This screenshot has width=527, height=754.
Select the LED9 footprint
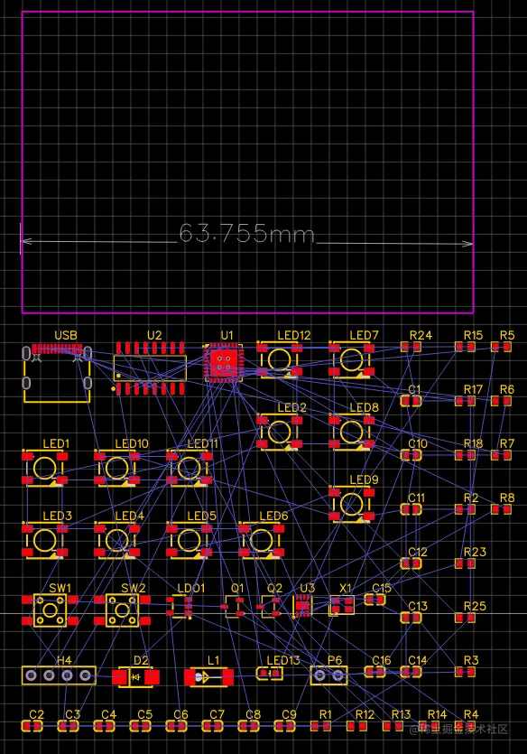(352, 504)
